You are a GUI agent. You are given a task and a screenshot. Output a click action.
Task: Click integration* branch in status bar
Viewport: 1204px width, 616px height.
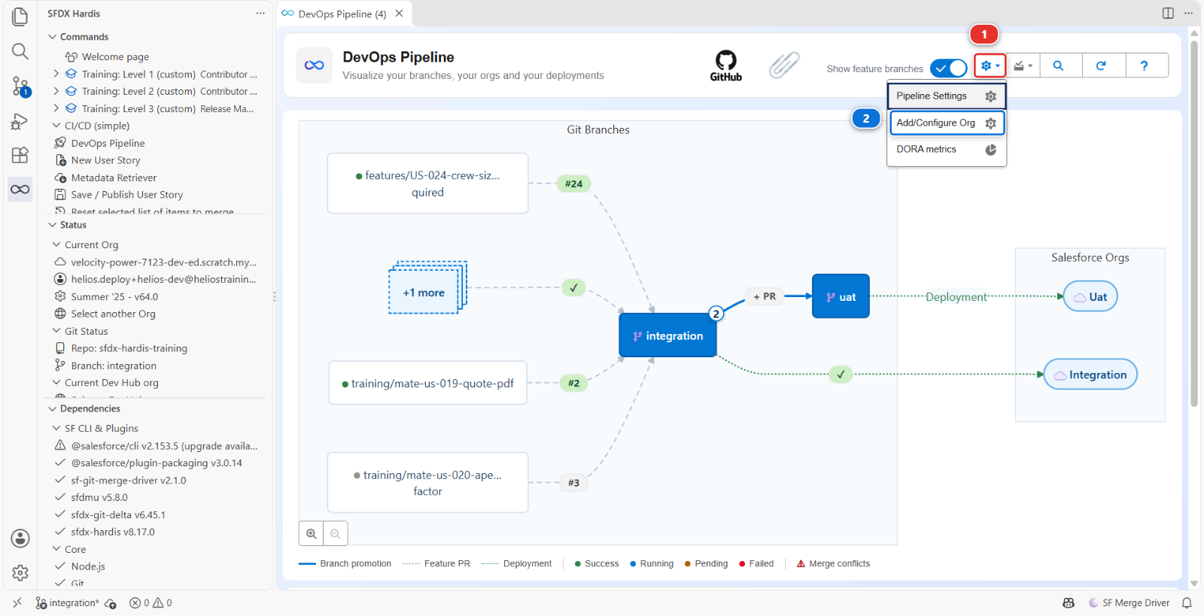coord(67,603)
